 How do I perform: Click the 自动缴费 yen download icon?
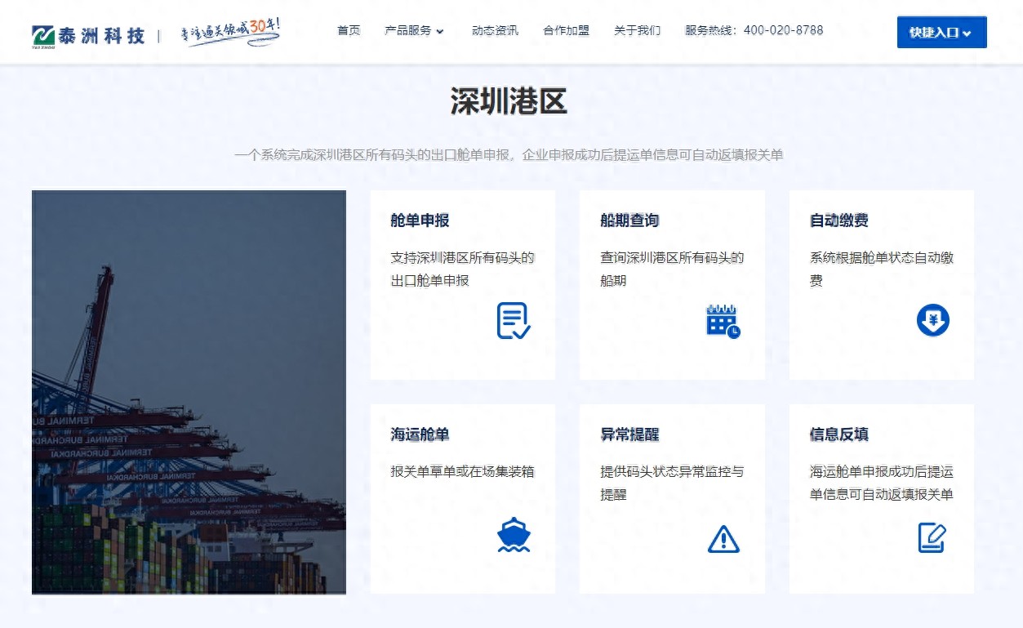tap(932, 320)
